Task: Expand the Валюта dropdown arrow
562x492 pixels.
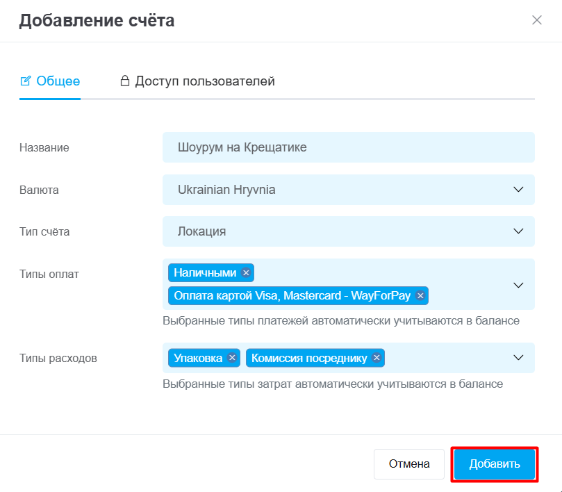Action: (518, 190)
